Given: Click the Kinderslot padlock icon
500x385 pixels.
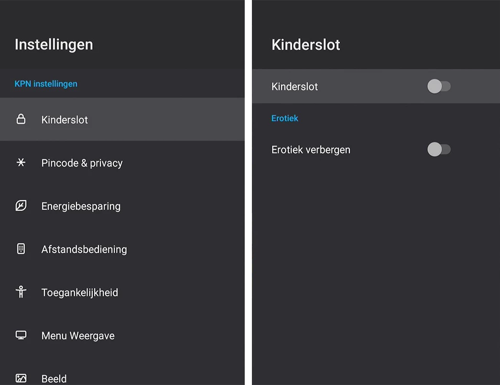Looking at the screenshot, I should coord(21,119).
